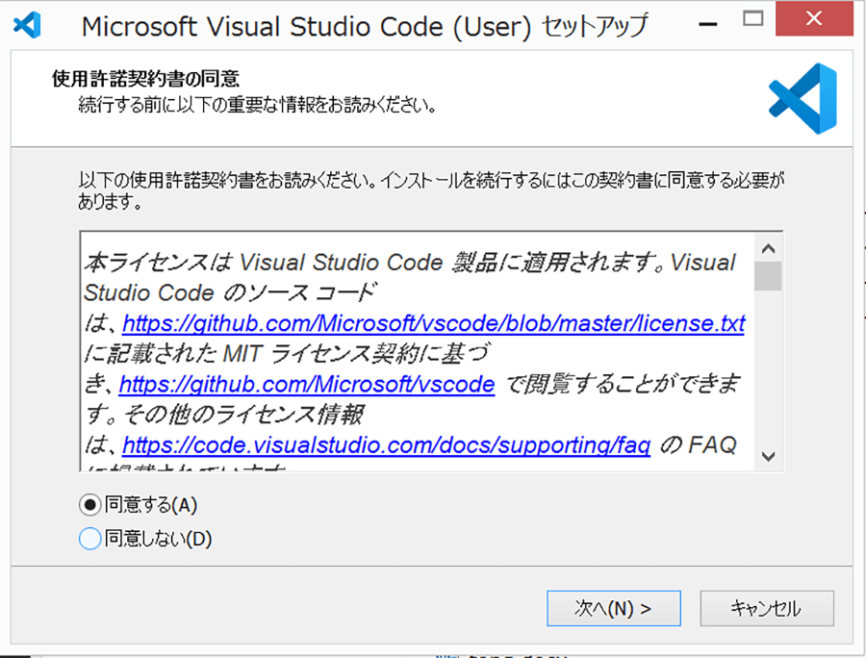Click the license text scrollbar thumb
This screenshot has width=866, height=658.
(x=768, y=276)
